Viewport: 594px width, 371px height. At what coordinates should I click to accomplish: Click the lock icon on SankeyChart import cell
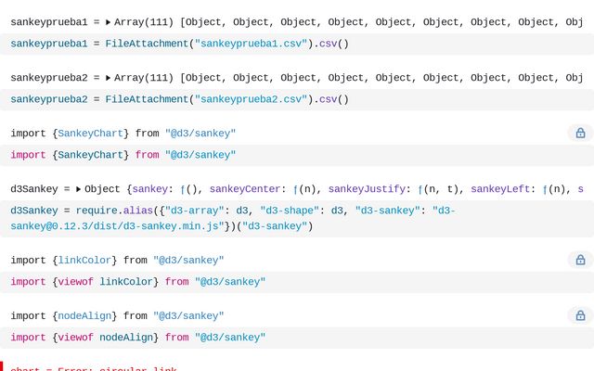(580, 134)
